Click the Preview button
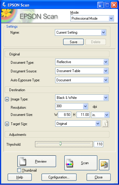The image size is (119, 185). tap(37, 161)
